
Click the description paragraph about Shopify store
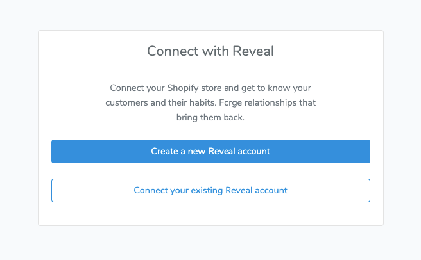tap(210, 102)
